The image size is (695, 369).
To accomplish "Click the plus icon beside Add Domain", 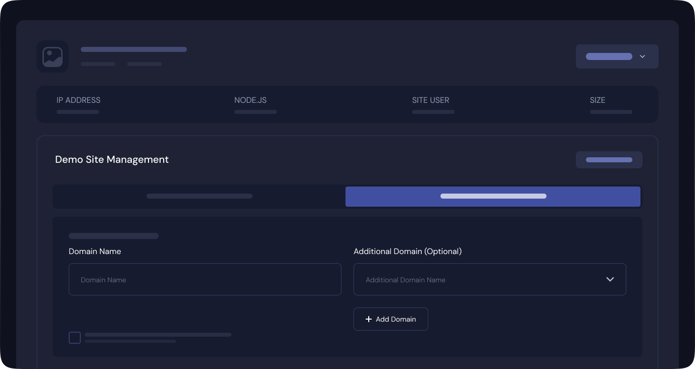I will coord(369,319).
